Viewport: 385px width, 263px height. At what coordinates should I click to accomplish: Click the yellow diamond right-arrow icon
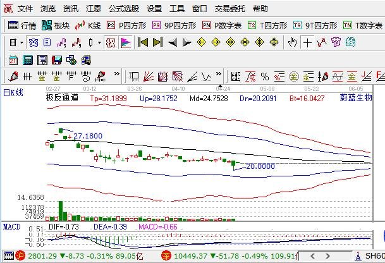216,42
